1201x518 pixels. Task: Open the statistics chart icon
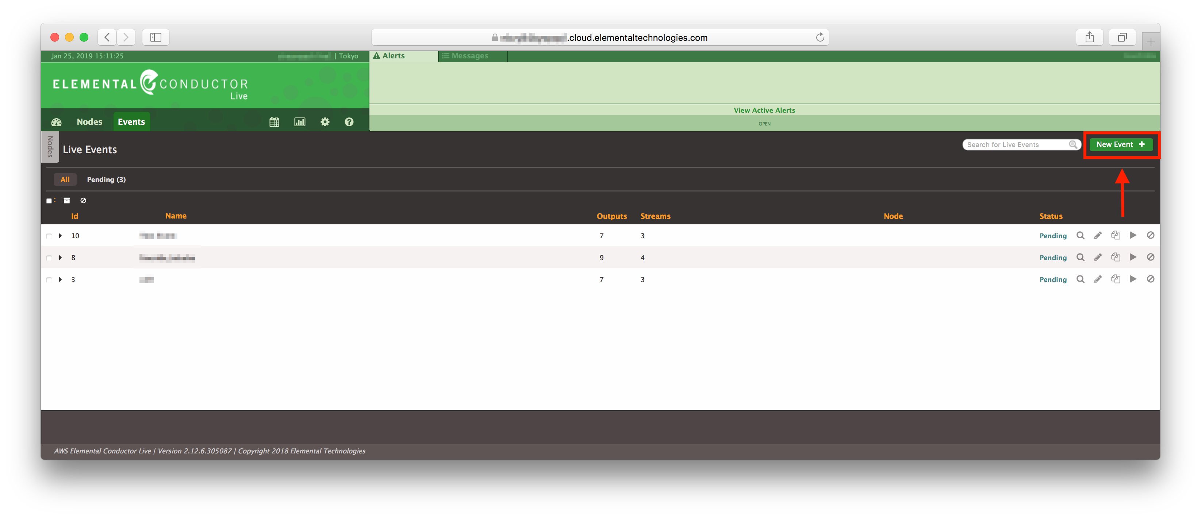pos(300,121)
